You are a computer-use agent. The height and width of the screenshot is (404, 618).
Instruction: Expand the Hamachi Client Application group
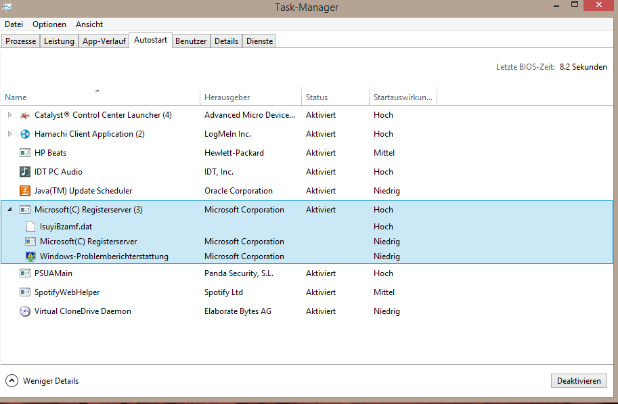point(9,134)
